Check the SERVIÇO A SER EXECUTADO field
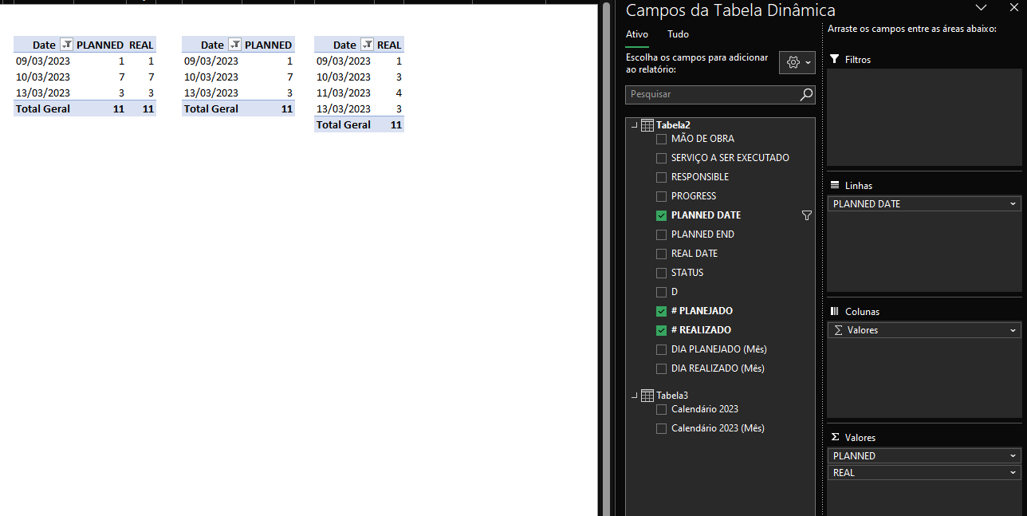The image size is (1027, 516). [x=661, y=158]
